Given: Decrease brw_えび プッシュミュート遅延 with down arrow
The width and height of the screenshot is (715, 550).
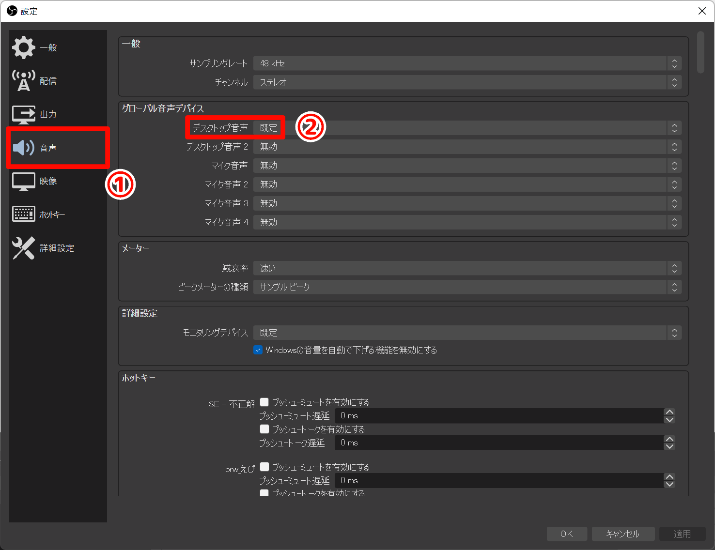Looking at the screenshot, I should coord(669,484).
